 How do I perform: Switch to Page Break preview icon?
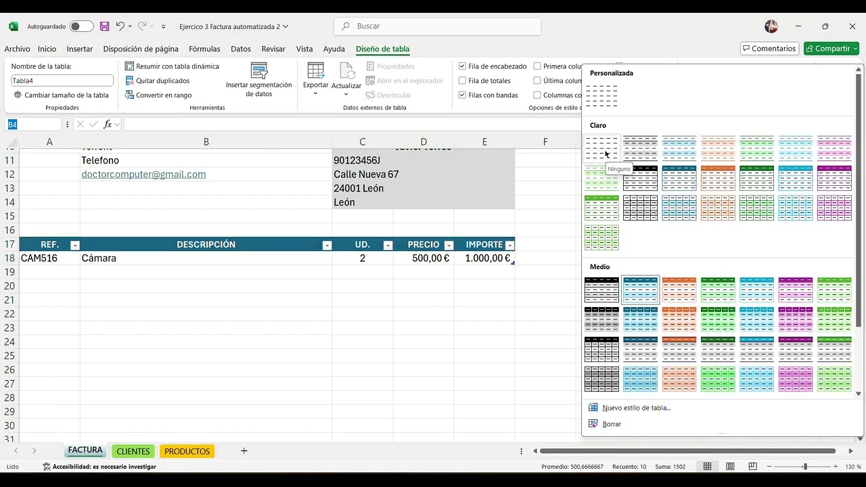pos(752,467)
